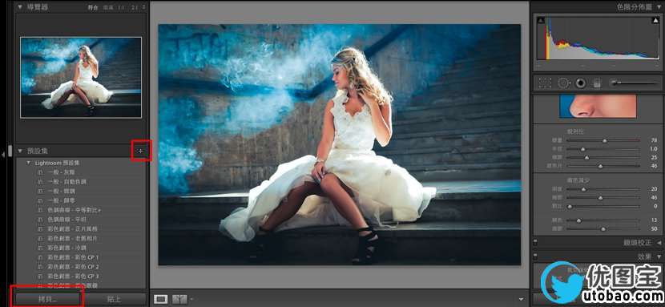Open Before/After comparison view icon
This screenshot has height=307, width=665.
[180, 299]
